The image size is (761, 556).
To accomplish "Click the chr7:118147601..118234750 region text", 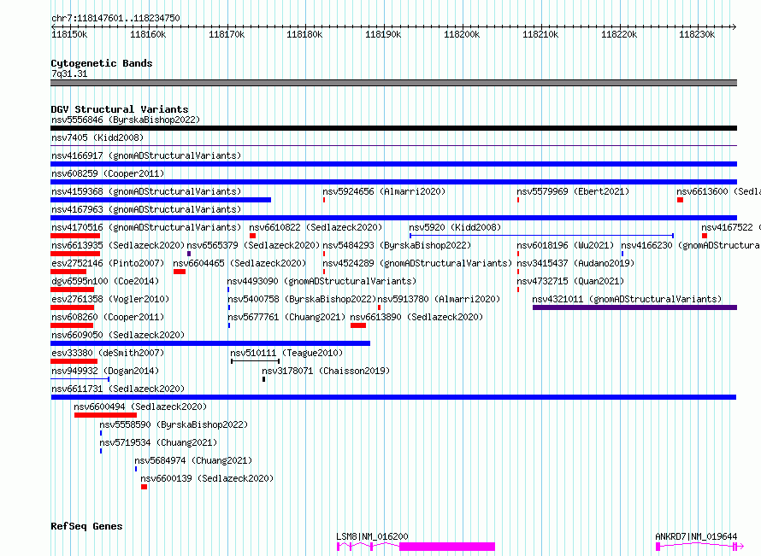I will (115, 18).
